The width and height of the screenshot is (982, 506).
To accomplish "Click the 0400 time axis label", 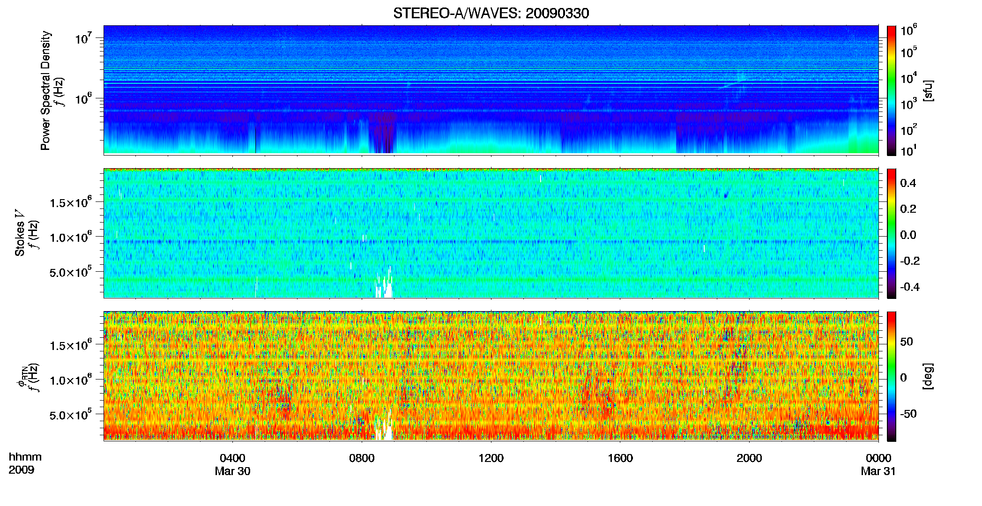I will [x=232, y=458].
